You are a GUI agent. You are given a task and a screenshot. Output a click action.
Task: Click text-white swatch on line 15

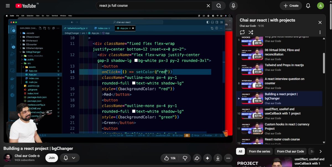[134, 83]
